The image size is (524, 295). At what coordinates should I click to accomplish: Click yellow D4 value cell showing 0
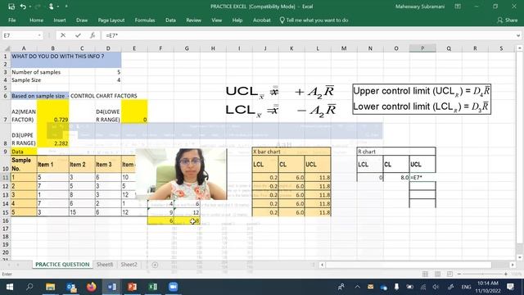(x=134, y=111)
